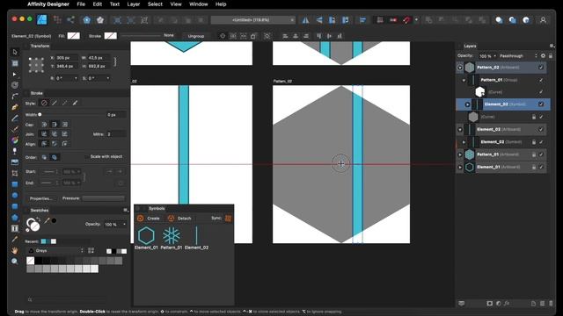Switch to the Pixel persona icon
563x316 pixels.
57,19
